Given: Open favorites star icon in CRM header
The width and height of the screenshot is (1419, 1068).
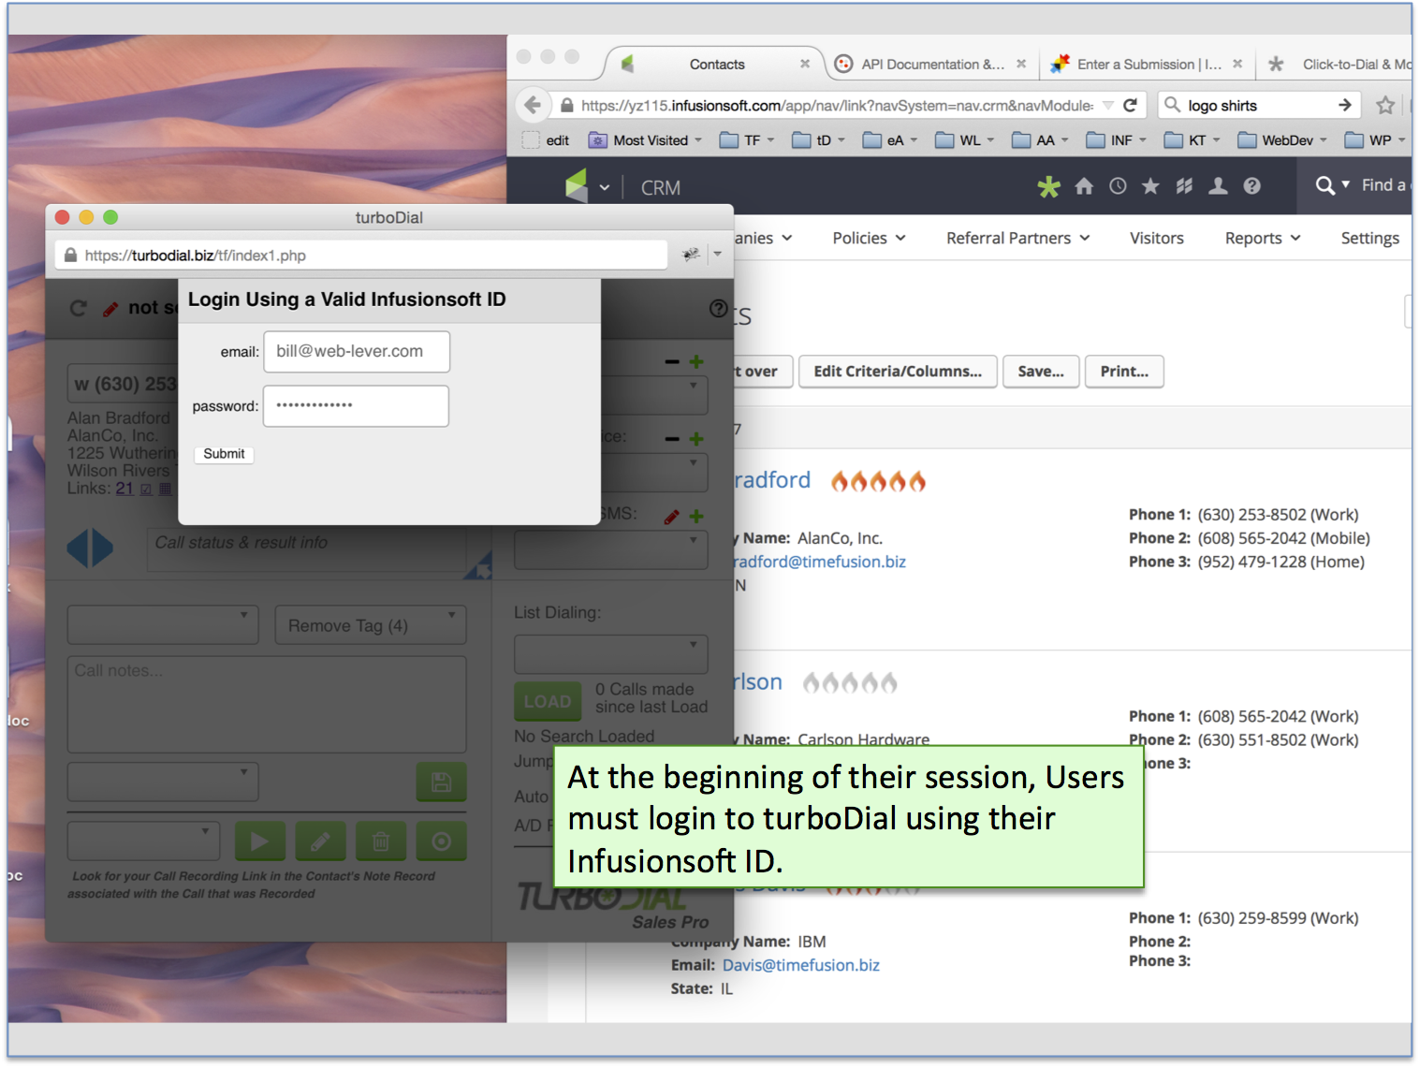Looking at the screenshot, I should pos(1150,186).
